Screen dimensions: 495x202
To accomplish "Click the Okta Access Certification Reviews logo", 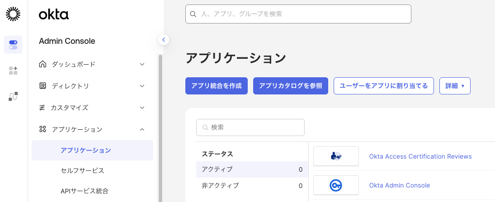I will coord(336,156).
